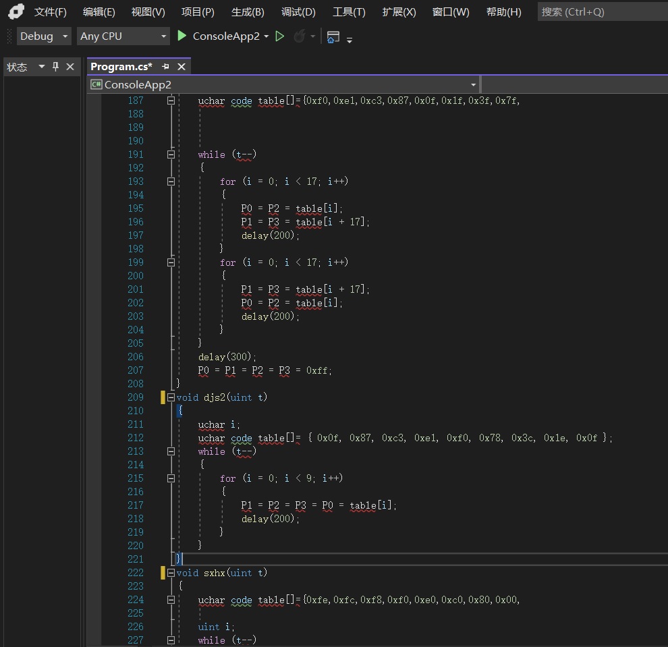Image resolution: width=668 pixels, height=647 pixels.
Task: Open the 工具(T) menu
Action: click(x=349, y=12)
